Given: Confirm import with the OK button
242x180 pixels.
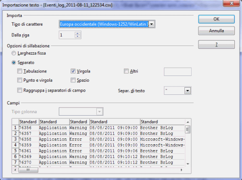Looking at the screenshot, I should (x=216, y=19).
